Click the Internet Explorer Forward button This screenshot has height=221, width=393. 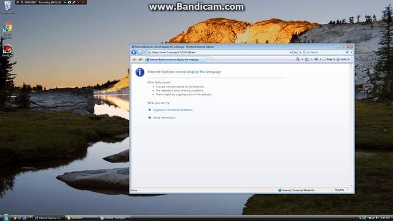140,52
